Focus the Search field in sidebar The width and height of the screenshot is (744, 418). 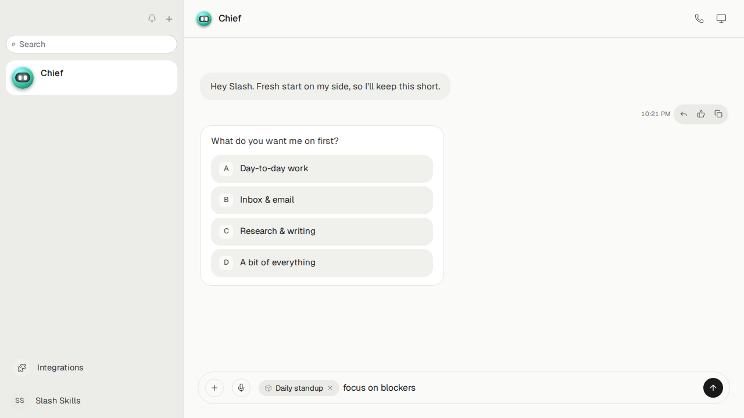(91, 44)
